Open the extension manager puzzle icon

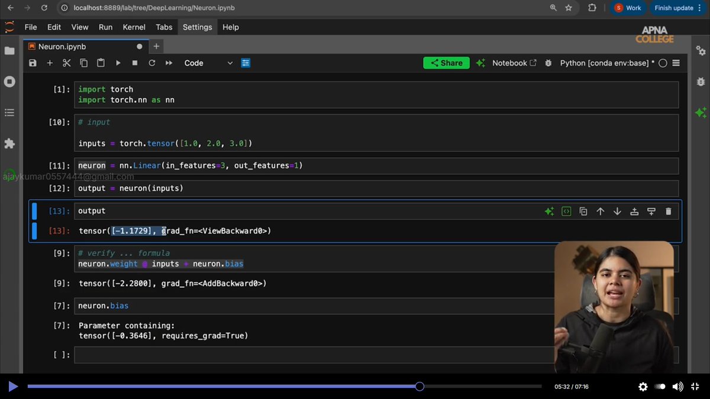coord(9,143)
